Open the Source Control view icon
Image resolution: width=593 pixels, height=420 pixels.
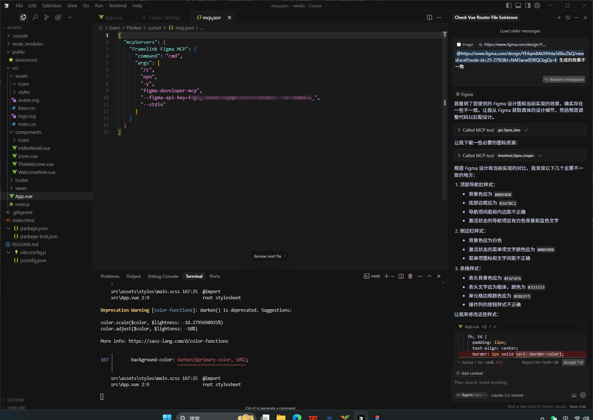pos(47,17)
